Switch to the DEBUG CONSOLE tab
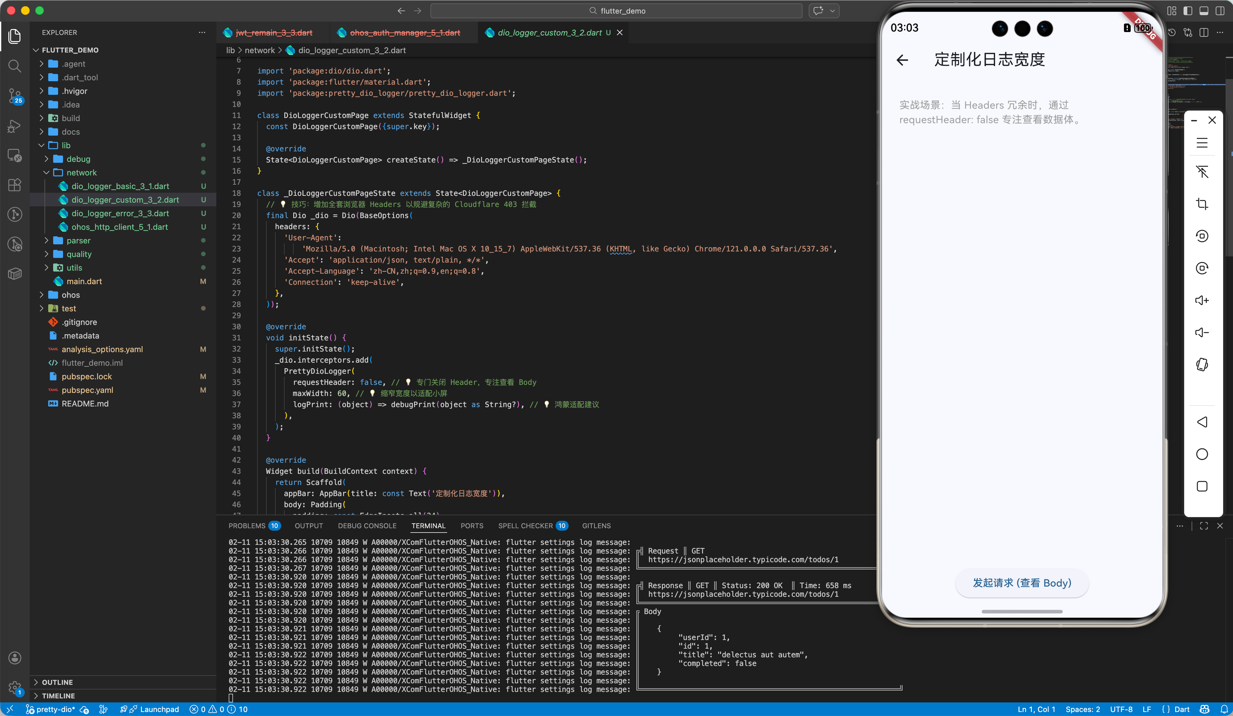1233x716 pixels. (367, 526)
